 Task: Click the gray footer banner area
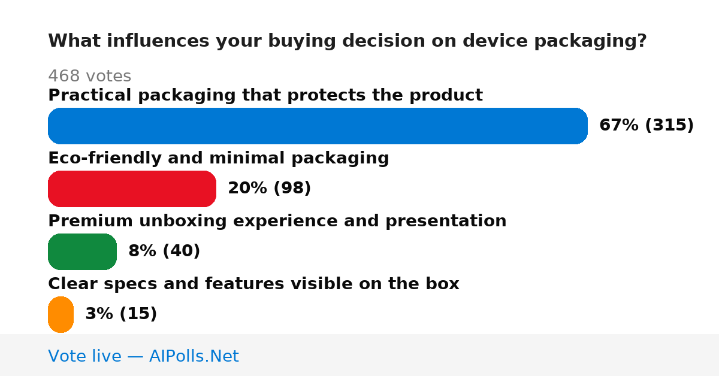[x=359, y=355]
